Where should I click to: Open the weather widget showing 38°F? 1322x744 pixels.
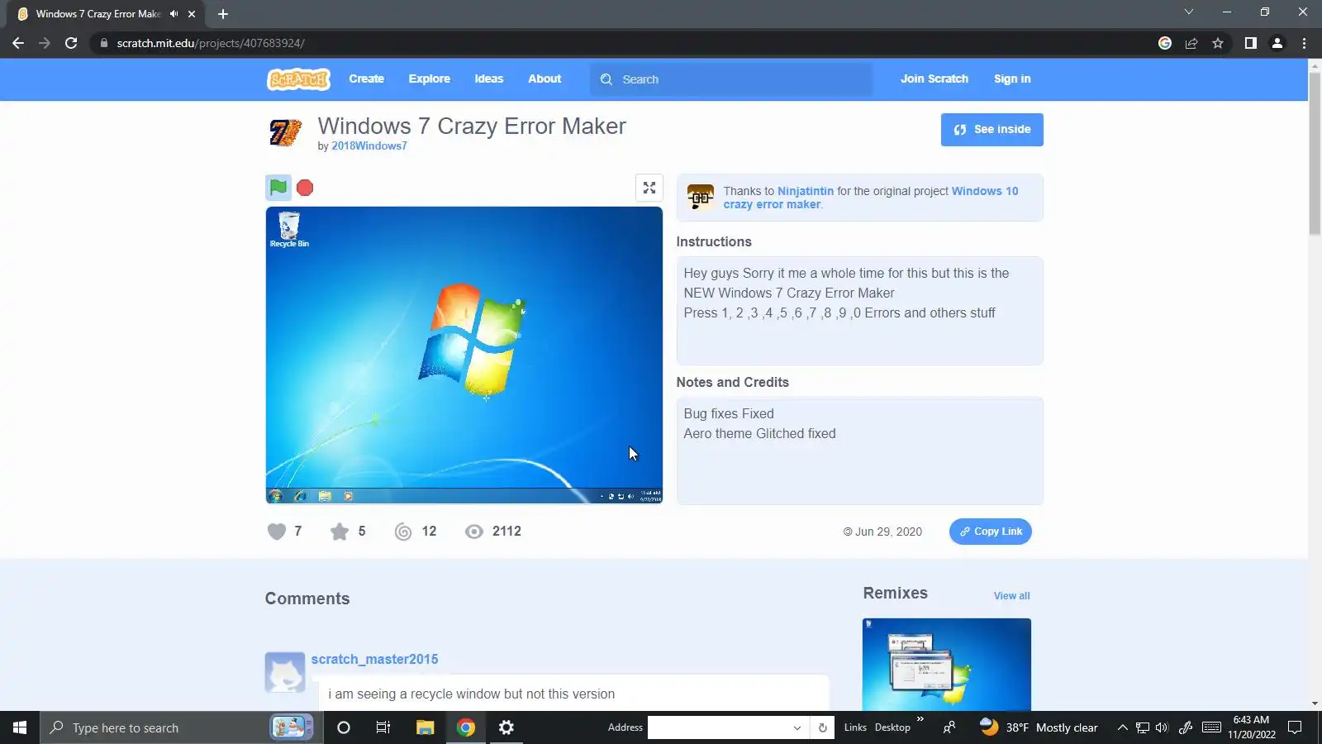[x=1039, y=727]
